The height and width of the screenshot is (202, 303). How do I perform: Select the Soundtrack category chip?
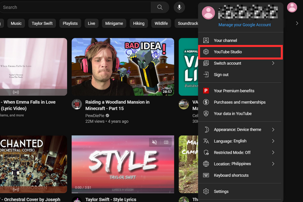point(186,23)
